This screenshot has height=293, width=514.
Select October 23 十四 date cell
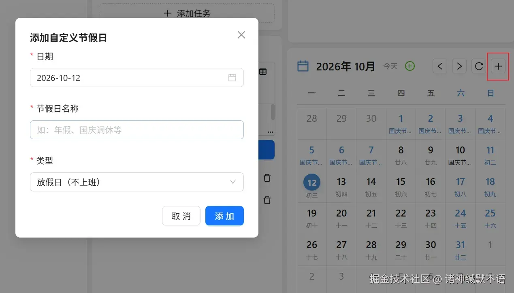pyautogui.click(x=431, y=219)
